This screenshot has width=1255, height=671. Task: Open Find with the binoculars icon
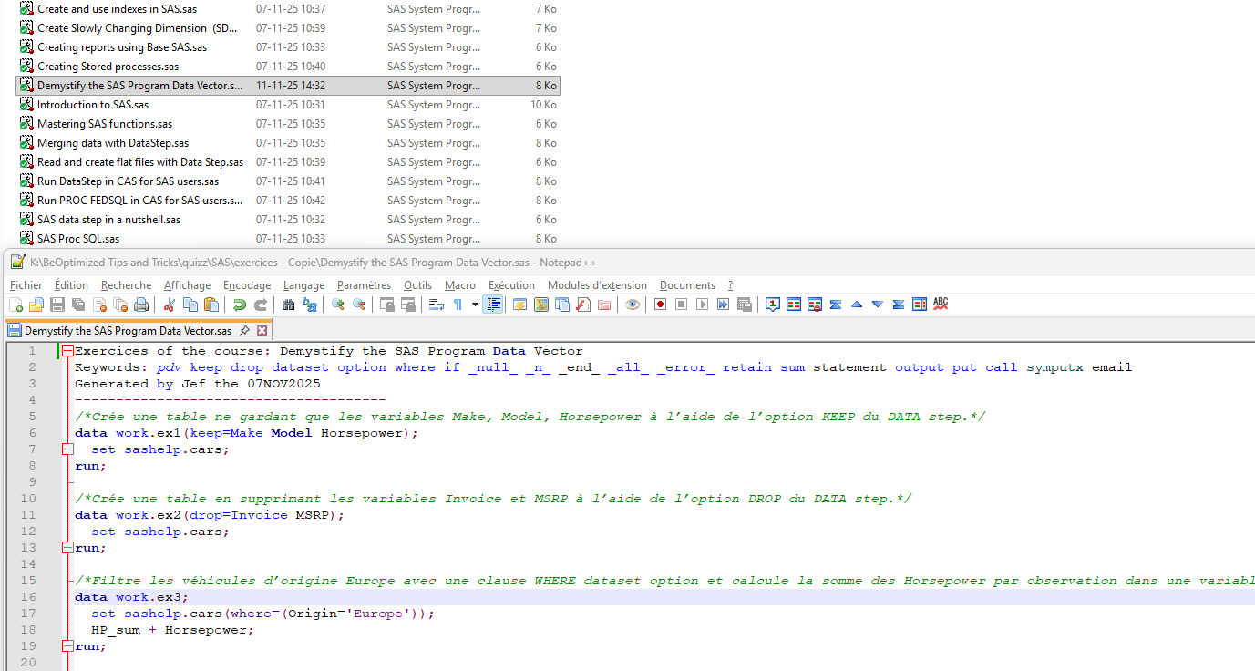point(290,305)
